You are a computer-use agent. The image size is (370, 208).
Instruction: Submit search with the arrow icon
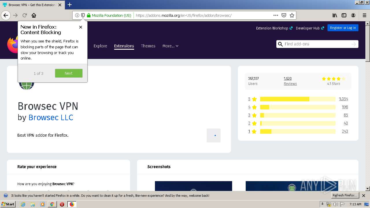354,44
